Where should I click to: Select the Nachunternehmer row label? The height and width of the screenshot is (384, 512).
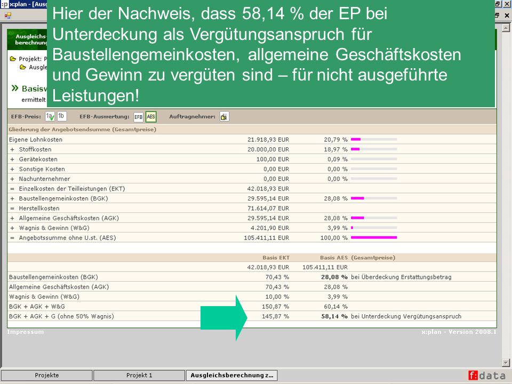pos(44,179)
